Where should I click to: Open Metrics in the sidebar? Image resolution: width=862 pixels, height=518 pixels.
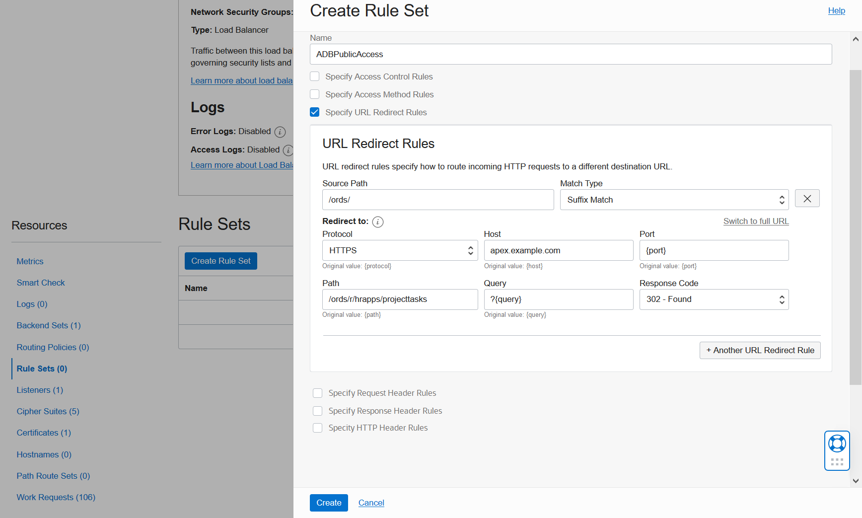click(30, 261)
